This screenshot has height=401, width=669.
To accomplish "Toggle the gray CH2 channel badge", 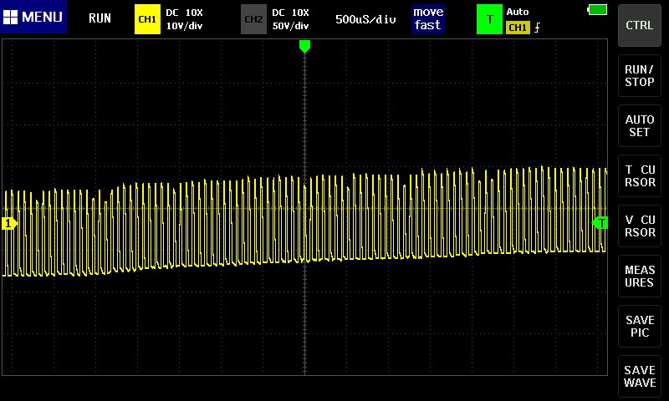I will (253, 18).
